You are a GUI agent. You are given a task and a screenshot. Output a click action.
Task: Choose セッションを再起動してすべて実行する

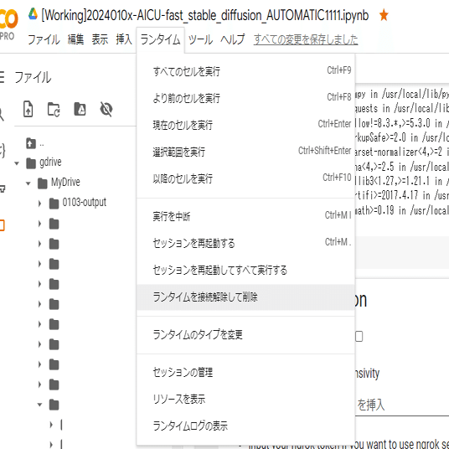tap(245, 270)
